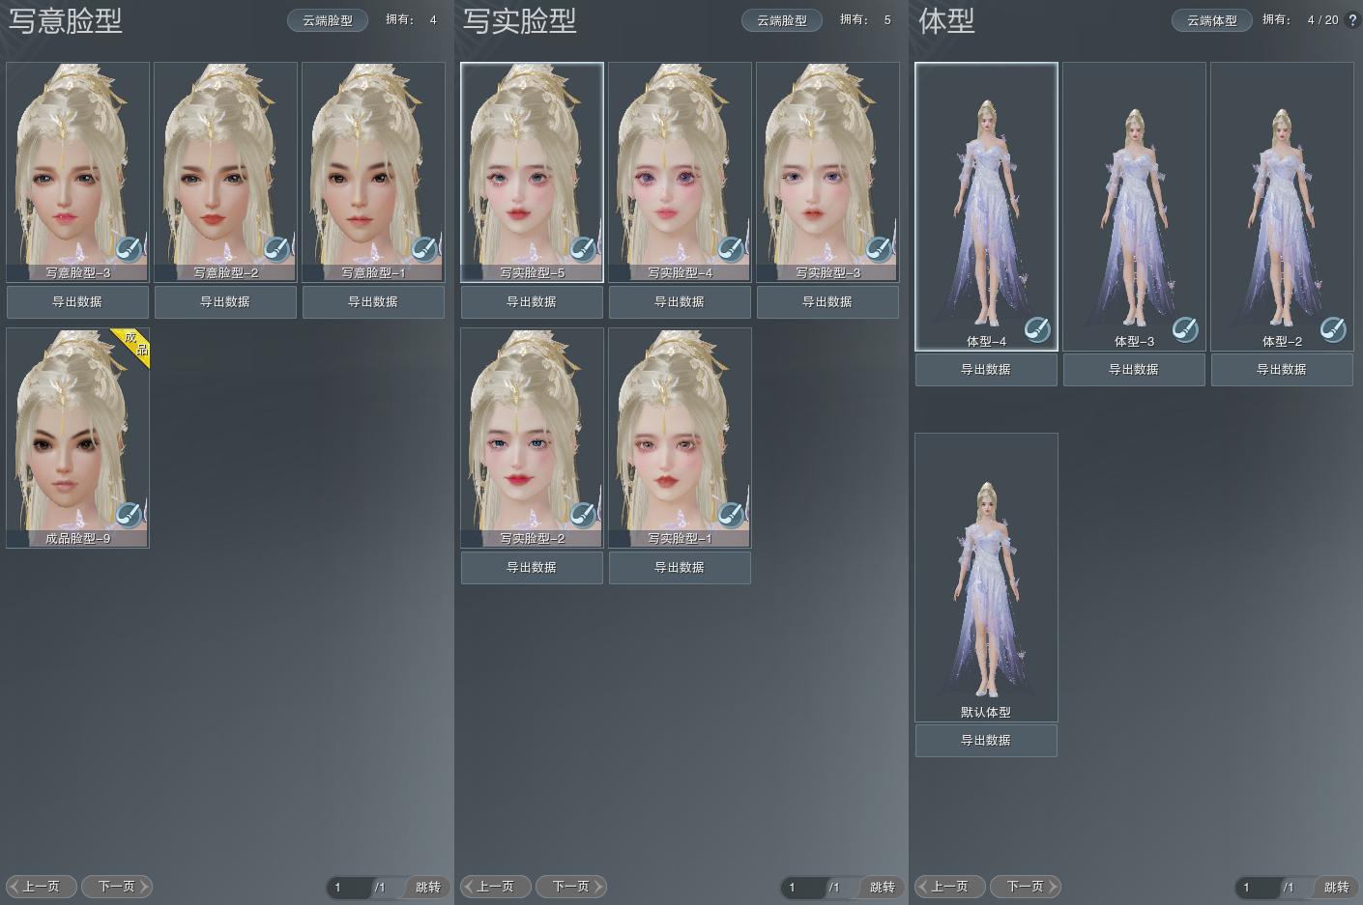Select the 写意脸型-2 face thumbnail
Viewport: 1363px width, 905px height.
(225, 172)
